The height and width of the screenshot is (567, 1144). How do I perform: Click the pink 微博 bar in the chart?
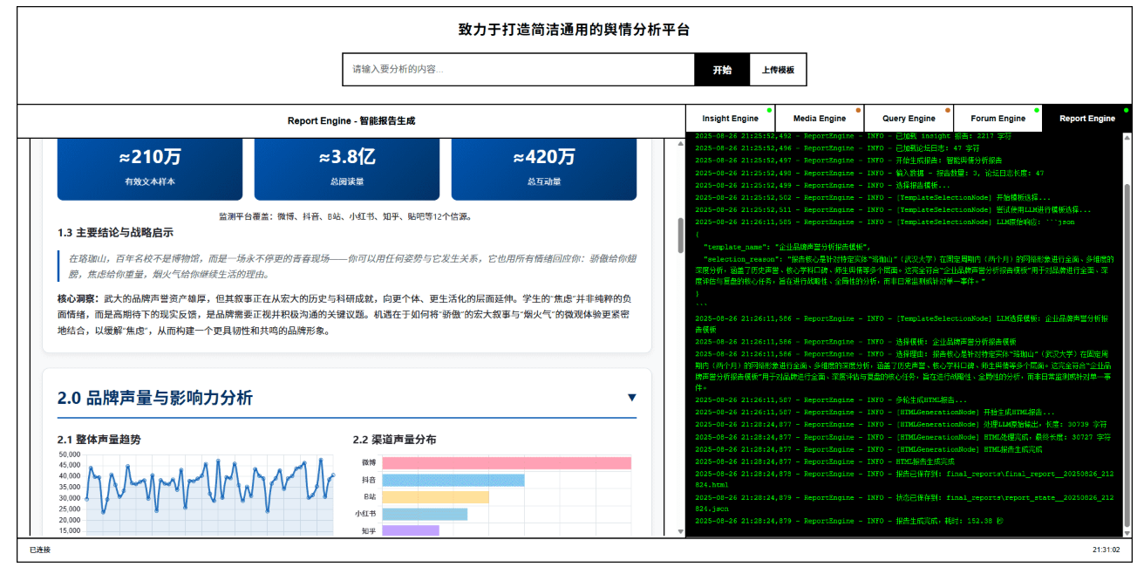click(506, 463)
